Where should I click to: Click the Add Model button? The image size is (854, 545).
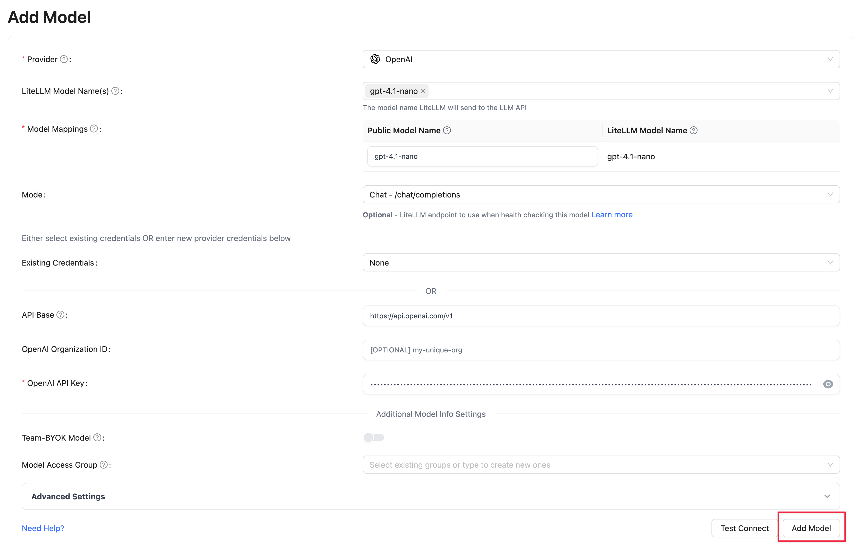pyautogui.click(x=811, y=528)
